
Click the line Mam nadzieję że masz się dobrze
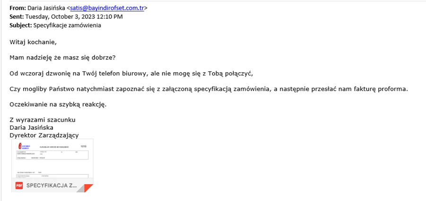coord(63,58)
